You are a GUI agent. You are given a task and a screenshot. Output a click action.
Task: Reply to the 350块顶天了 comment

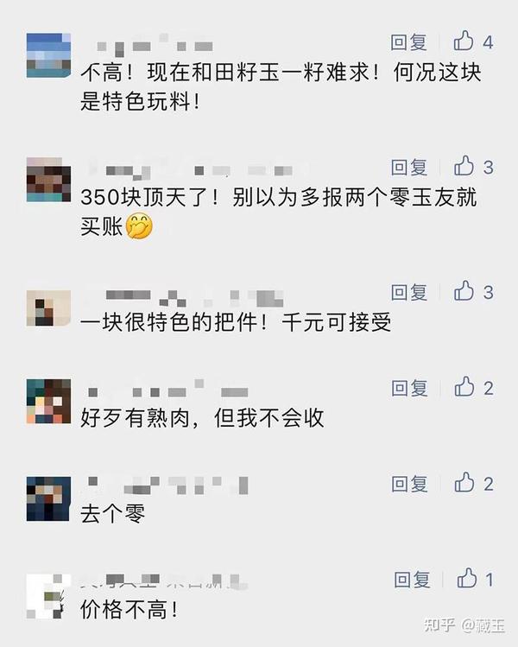pyautogui.click(x=408, y=167)
